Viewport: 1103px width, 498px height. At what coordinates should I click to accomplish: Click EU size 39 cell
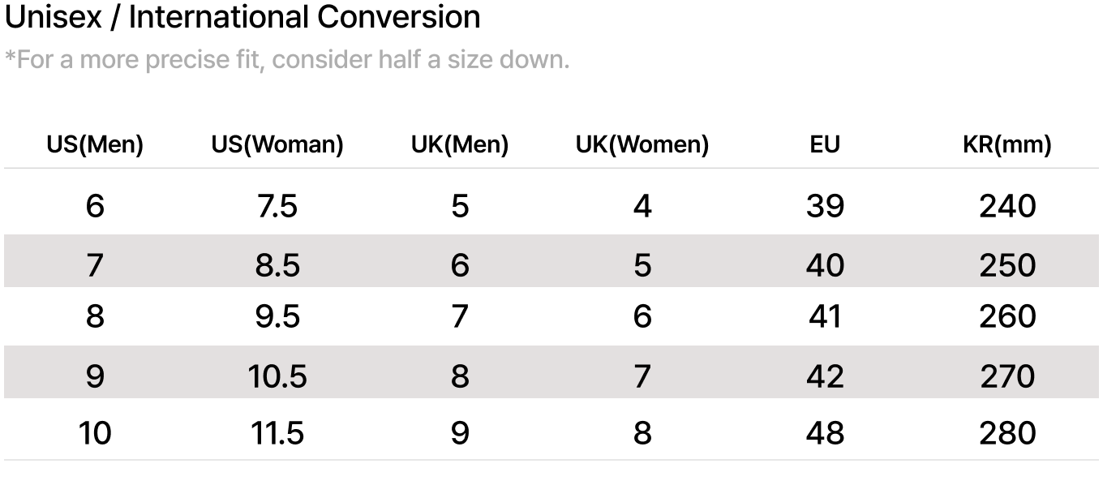tap(825, 207)
